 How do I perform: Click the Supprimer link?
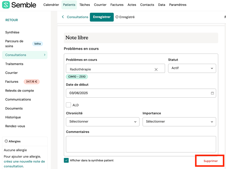(210, 161)
